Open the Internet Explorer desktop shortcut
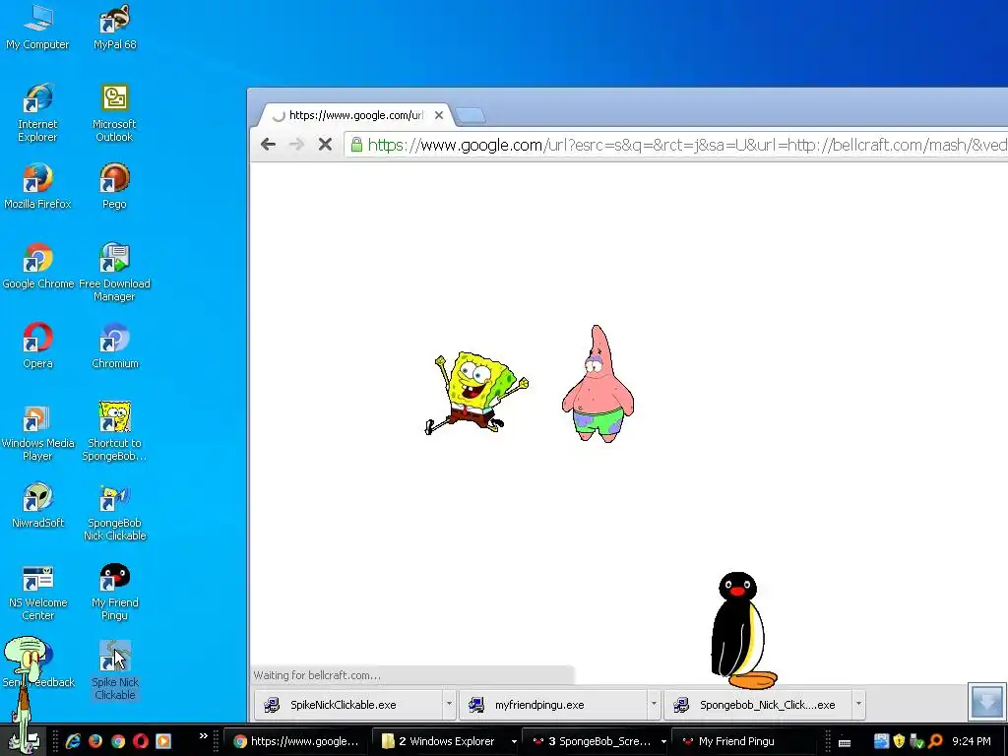This screenshot has height=756, width=1008. 37,112
